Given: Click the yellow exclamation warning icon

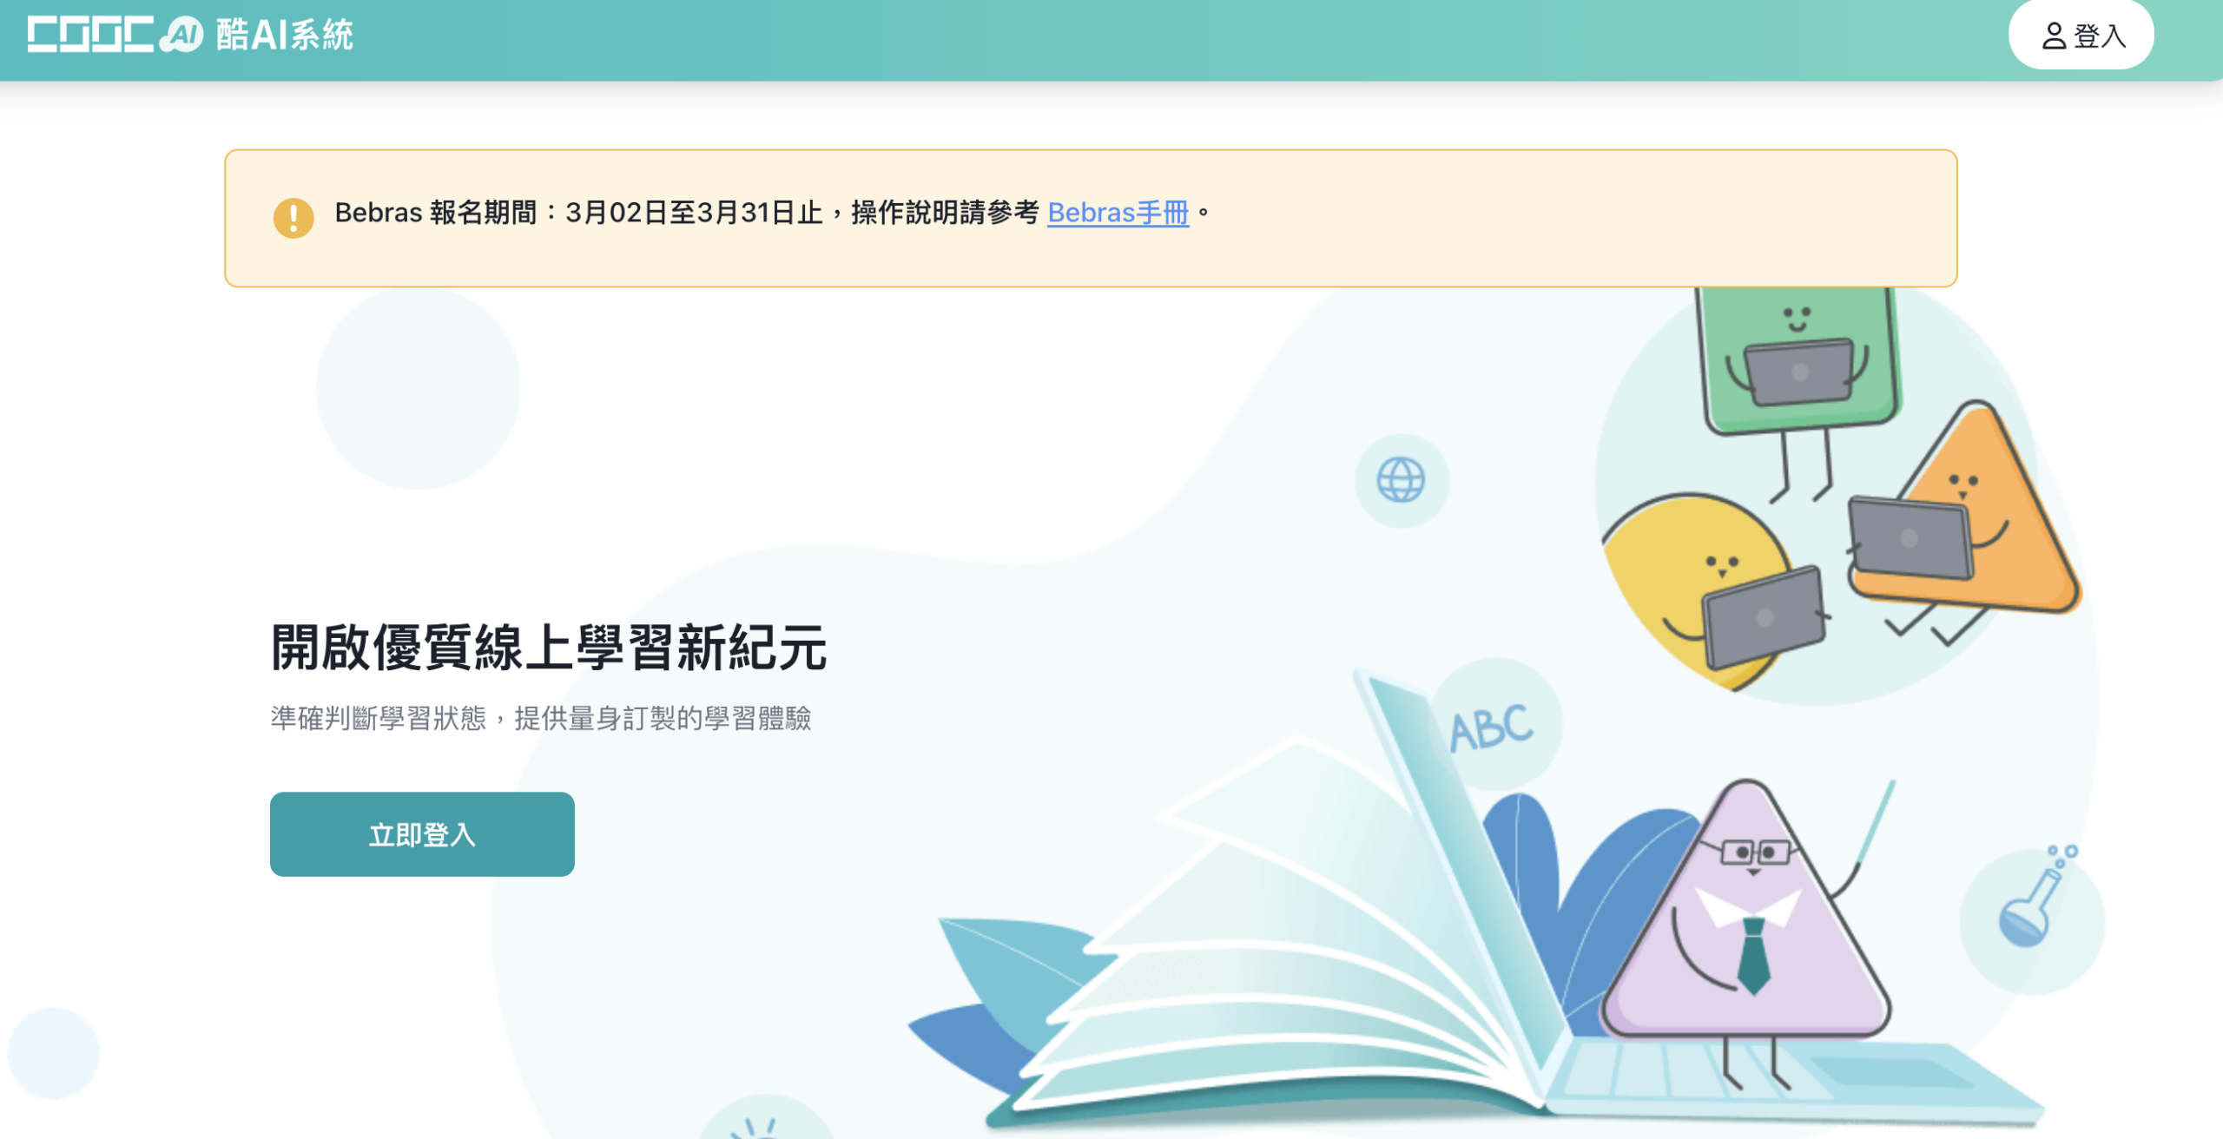Looking at the screenshot, I should [294, 218].
